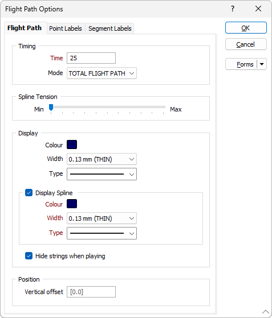Uncheck Hide strings when playing
272x318 pixels.
pyautogui.click(x=29, y=256)
